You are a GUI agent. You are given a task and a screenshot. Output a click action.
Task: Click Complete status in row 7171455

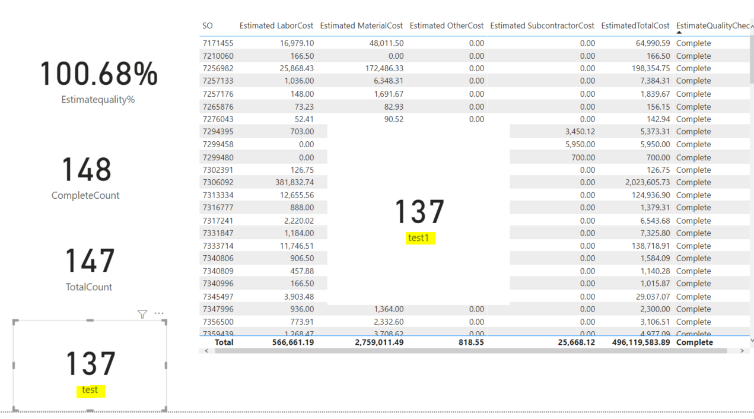click(693, 43)
